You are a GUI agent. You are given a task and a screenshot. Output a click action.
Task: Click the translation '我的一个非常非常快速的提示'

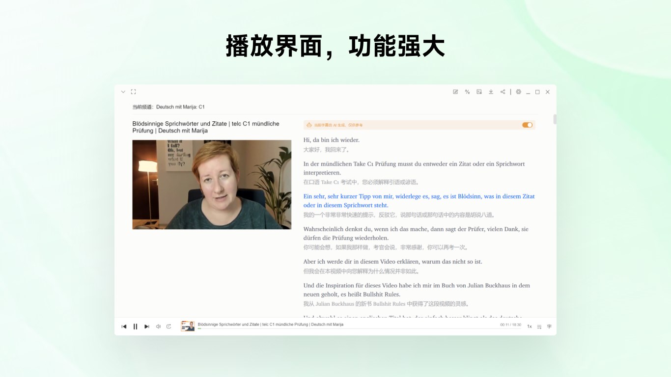click(x=399, y=215)
